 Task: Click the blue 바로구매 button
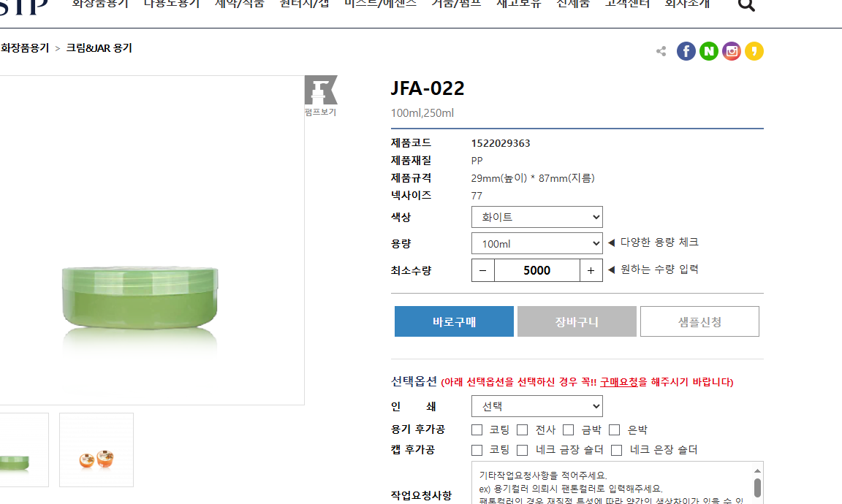pos(454,321)
